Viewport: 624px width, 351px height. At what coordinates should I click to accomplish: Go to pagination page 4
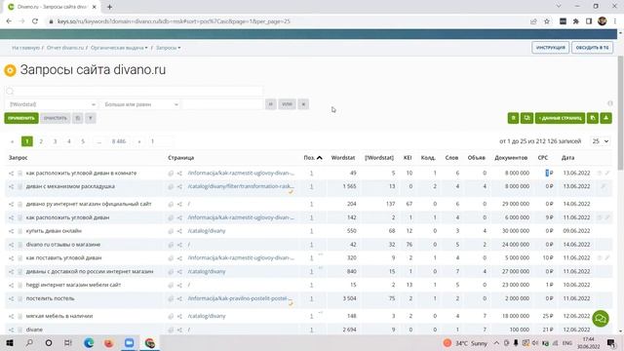(69, 141)
